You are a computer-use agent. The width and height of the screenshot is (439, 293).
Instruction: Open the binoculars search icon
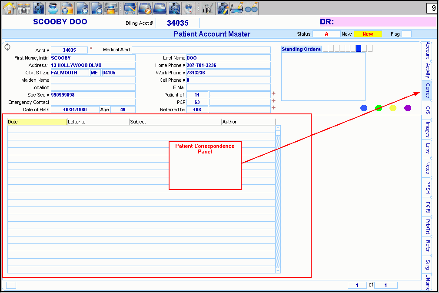pos(23,7)
